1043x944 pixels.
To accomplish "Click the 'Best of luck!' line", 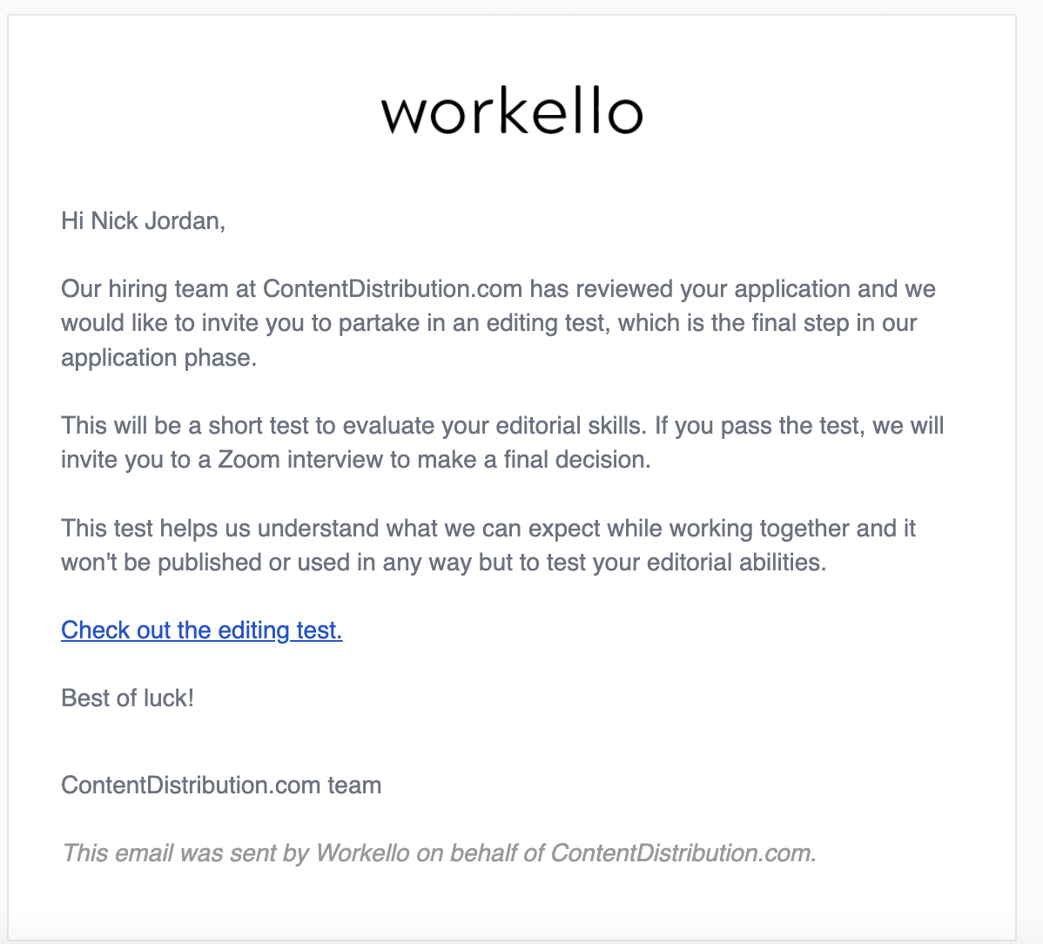I will [128, 698].
